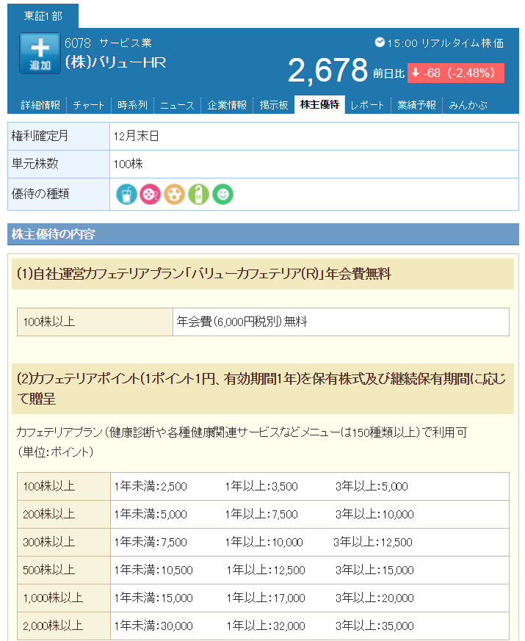
Task: Open the 詳細情報 tab
Action: (40, 105)
